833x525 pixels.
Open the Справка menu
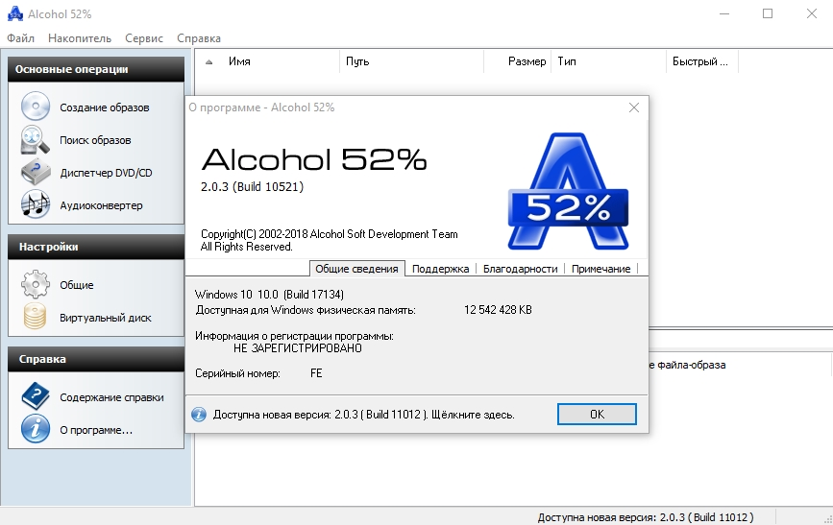[x=199, y=38]
